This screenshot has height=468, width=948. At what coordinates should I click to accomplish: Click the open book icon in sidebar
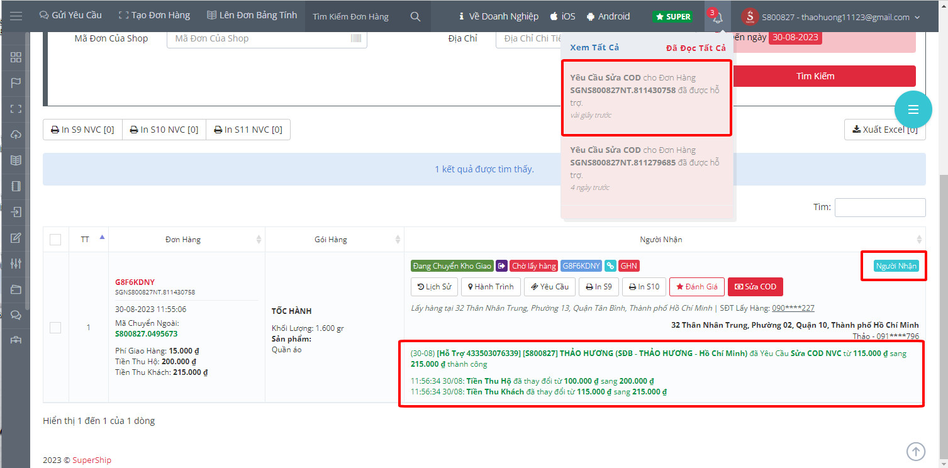16,160
